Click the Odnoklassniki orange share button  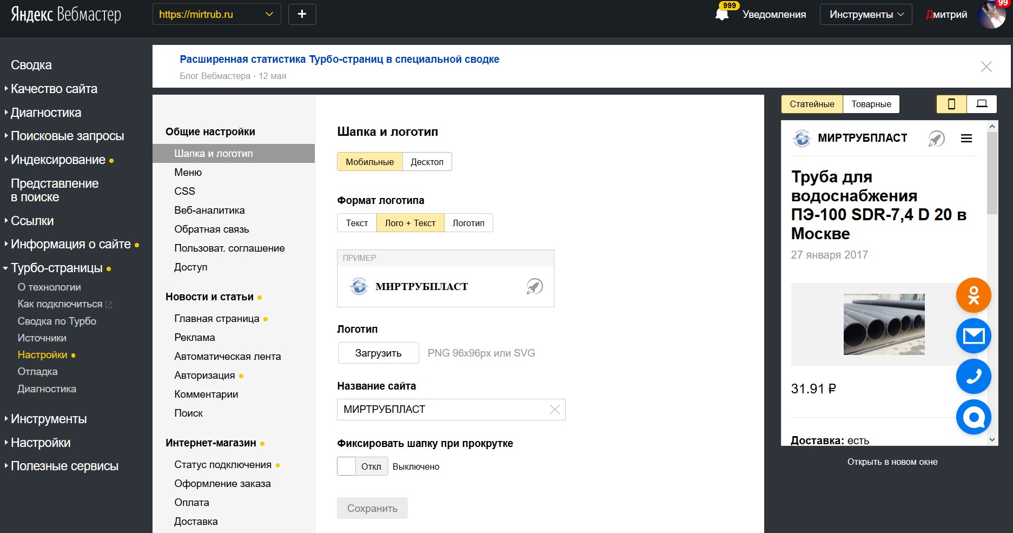pyautogui.click(x=974, y=295)
